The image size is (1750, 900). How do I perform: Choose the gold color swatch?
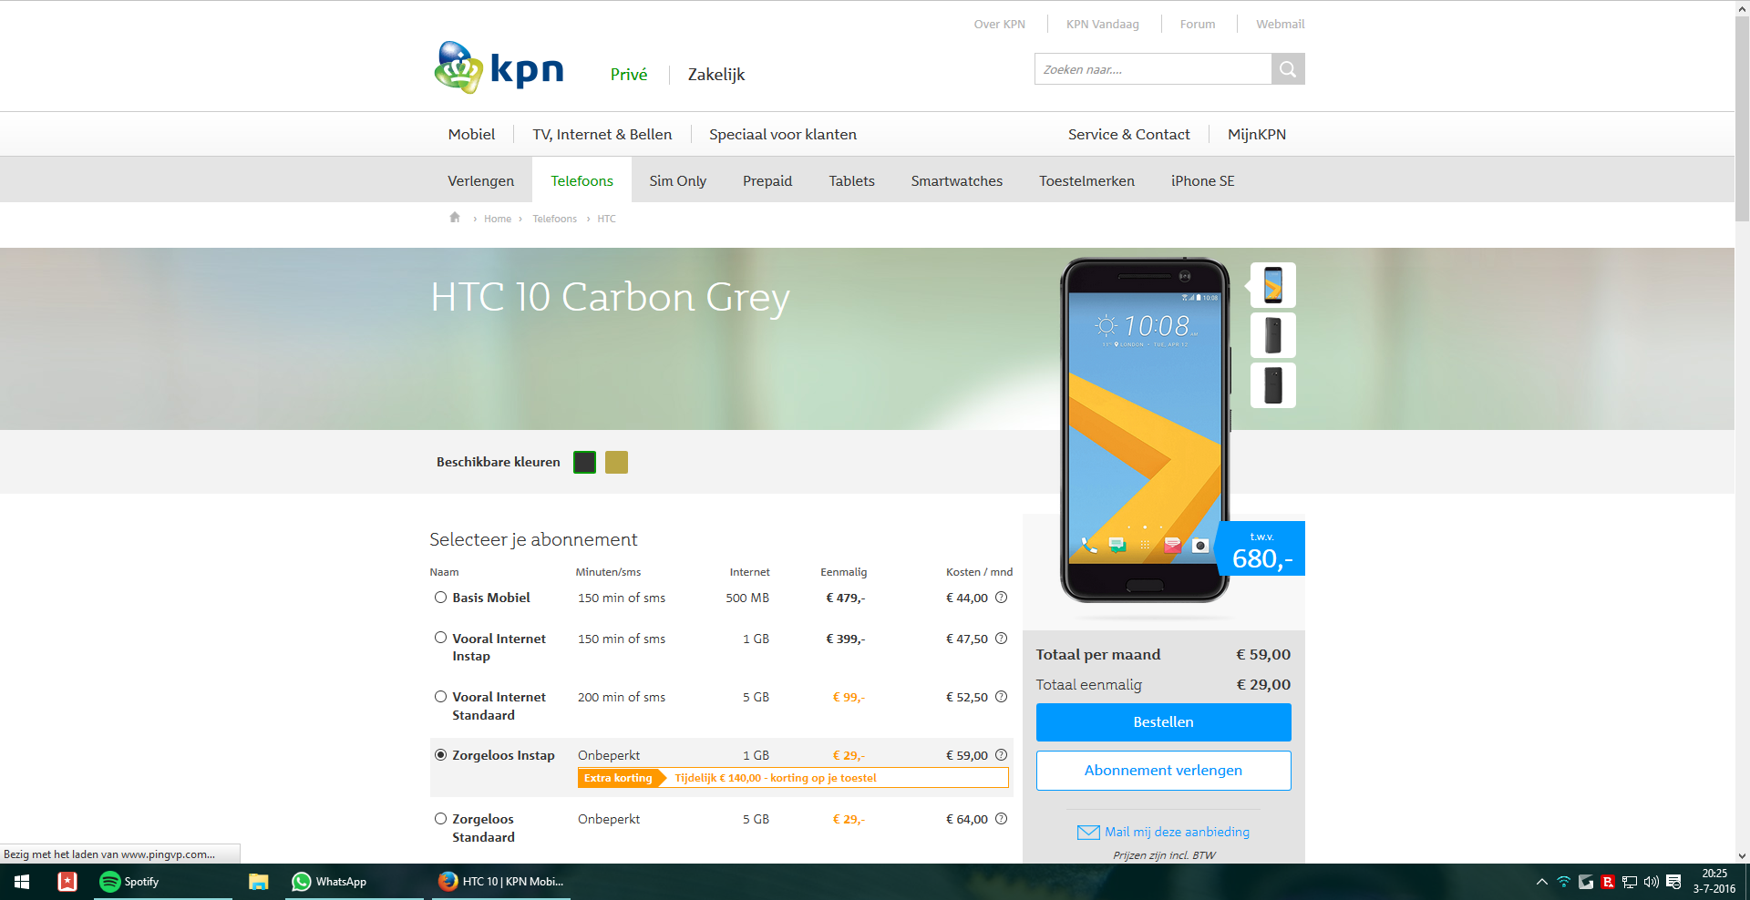click(x=617, y=463)
